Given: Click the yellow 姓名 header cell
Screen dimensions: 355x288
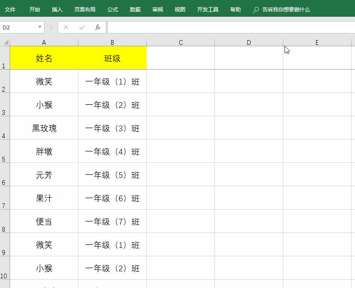Looking at the screenshot, I should point(44,58).
